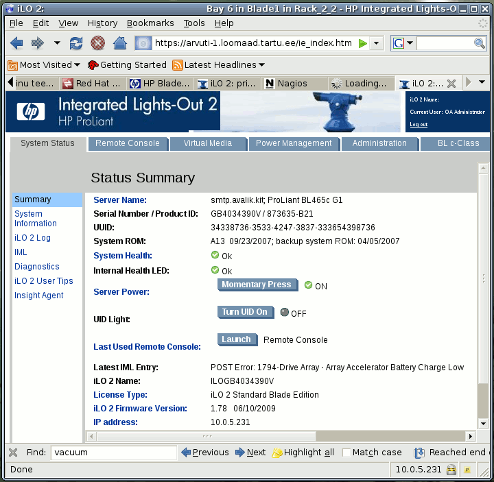The height and width of the screenshot is (482, 494).
Task: Focus the Google search input box
Action: [x=445, y=43]
